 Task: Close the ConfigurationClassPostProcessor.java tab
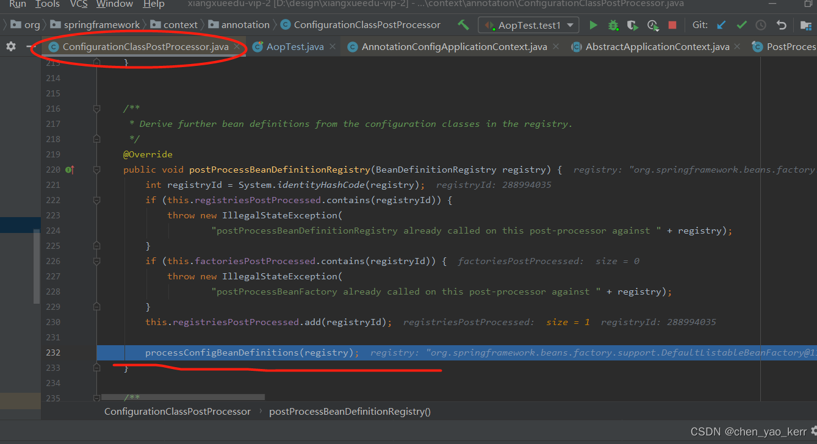[237, 47]
